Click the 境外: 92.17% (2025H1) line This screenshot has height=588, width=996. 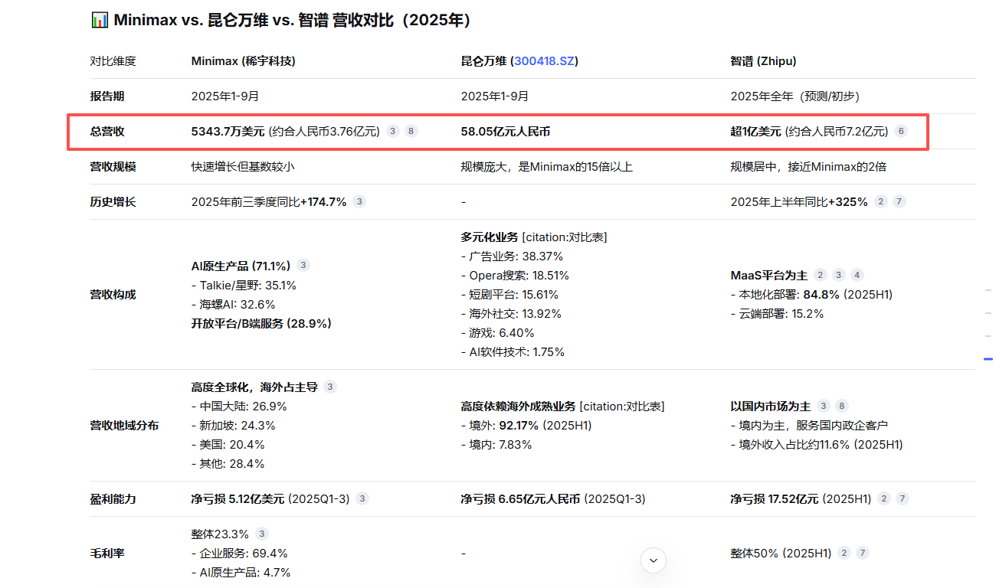click(x=526, y=425)
